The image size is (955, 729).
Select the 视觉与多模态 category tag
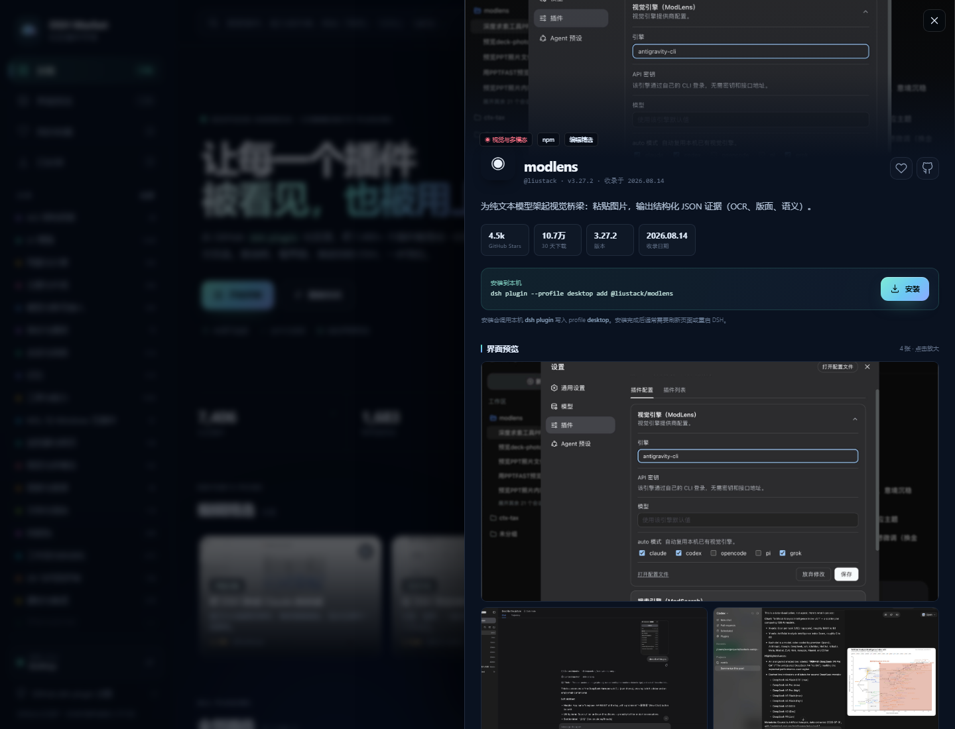pyautogui.click(x=506, y=140)
